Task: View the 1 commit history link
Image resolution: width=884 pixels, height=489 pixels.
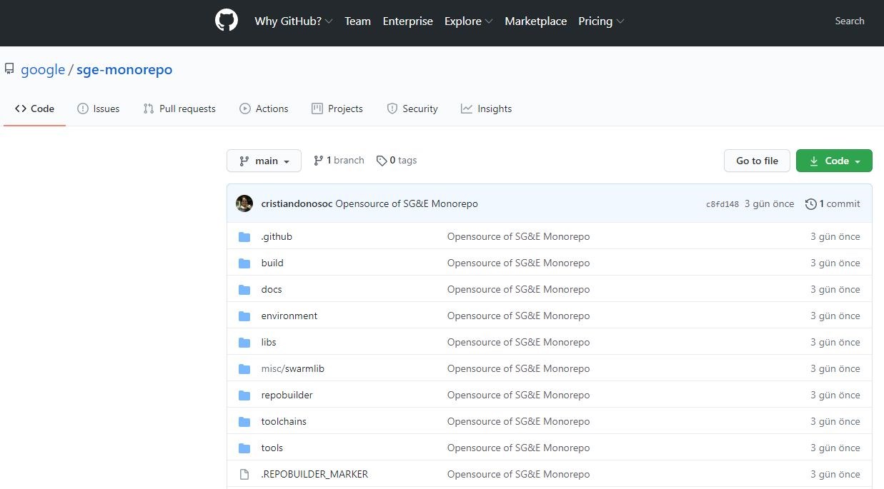Action: click(x=833, y=203)
